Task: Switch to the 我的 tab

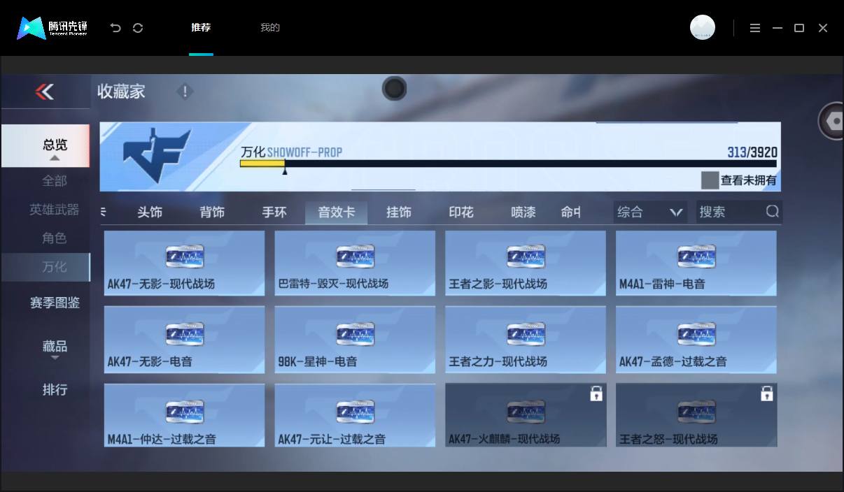Action: tap(270, 28)
